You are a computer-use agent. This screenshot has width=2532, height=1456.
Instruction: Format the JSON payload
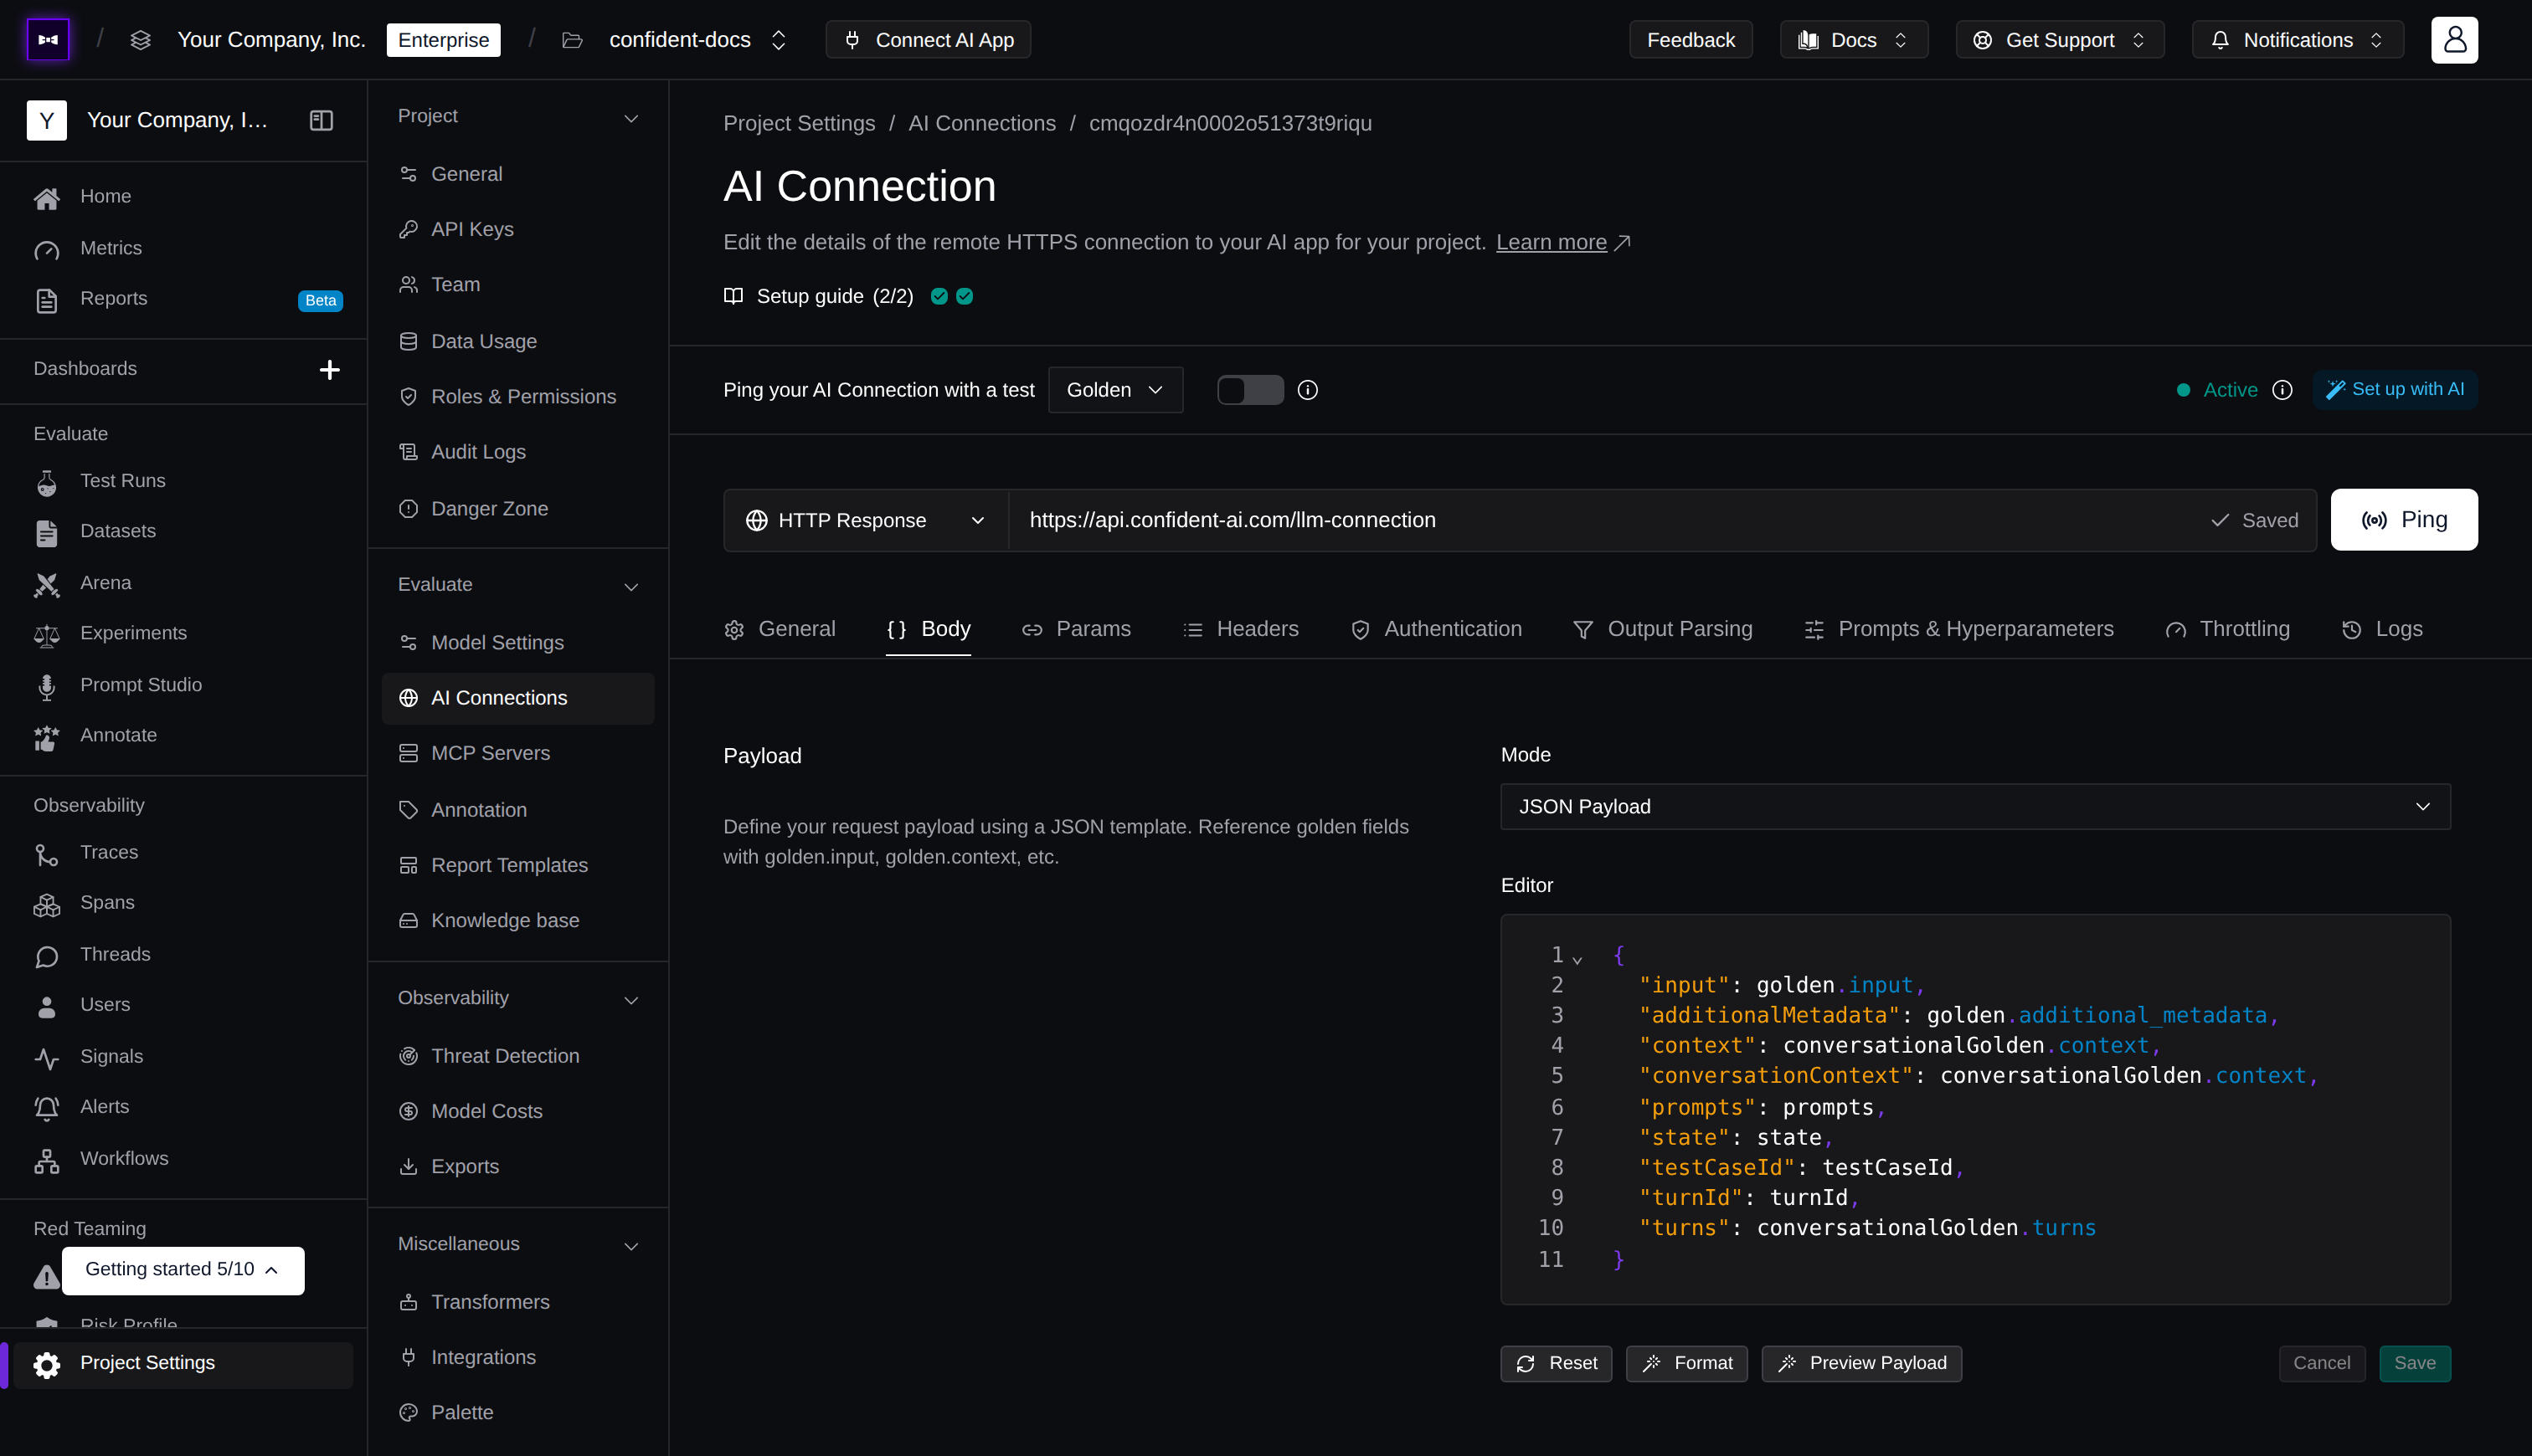coord(1686,1364)
